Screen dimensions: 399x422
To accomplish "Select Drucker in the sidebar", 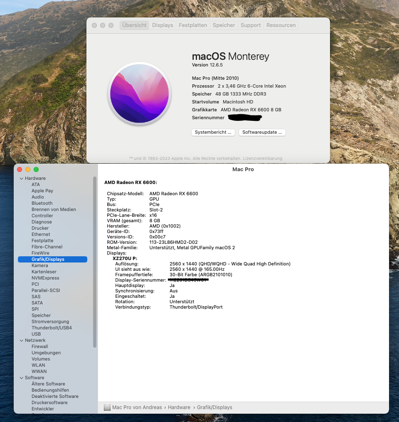I will (40, 228).
